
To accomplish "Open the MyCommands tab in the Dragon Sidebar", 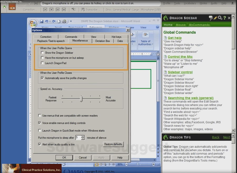I will pos(199,25).
